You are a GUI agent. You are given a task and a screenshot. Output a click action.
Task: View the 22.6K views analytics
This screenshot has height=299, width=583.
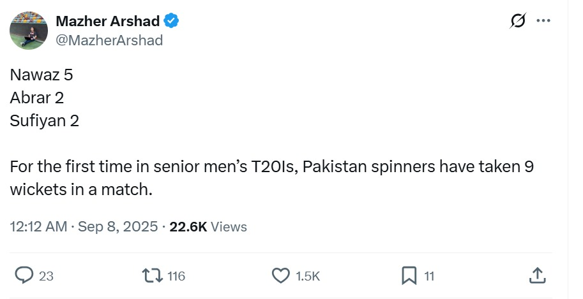(208, 226)
